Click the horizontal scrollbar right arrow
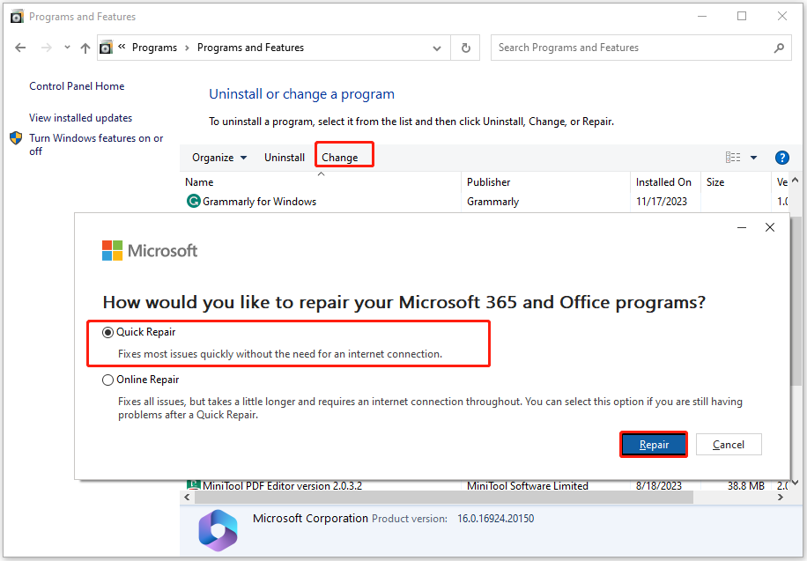The width and height of the screenshot is (807, 561). [x=781, y=498]
